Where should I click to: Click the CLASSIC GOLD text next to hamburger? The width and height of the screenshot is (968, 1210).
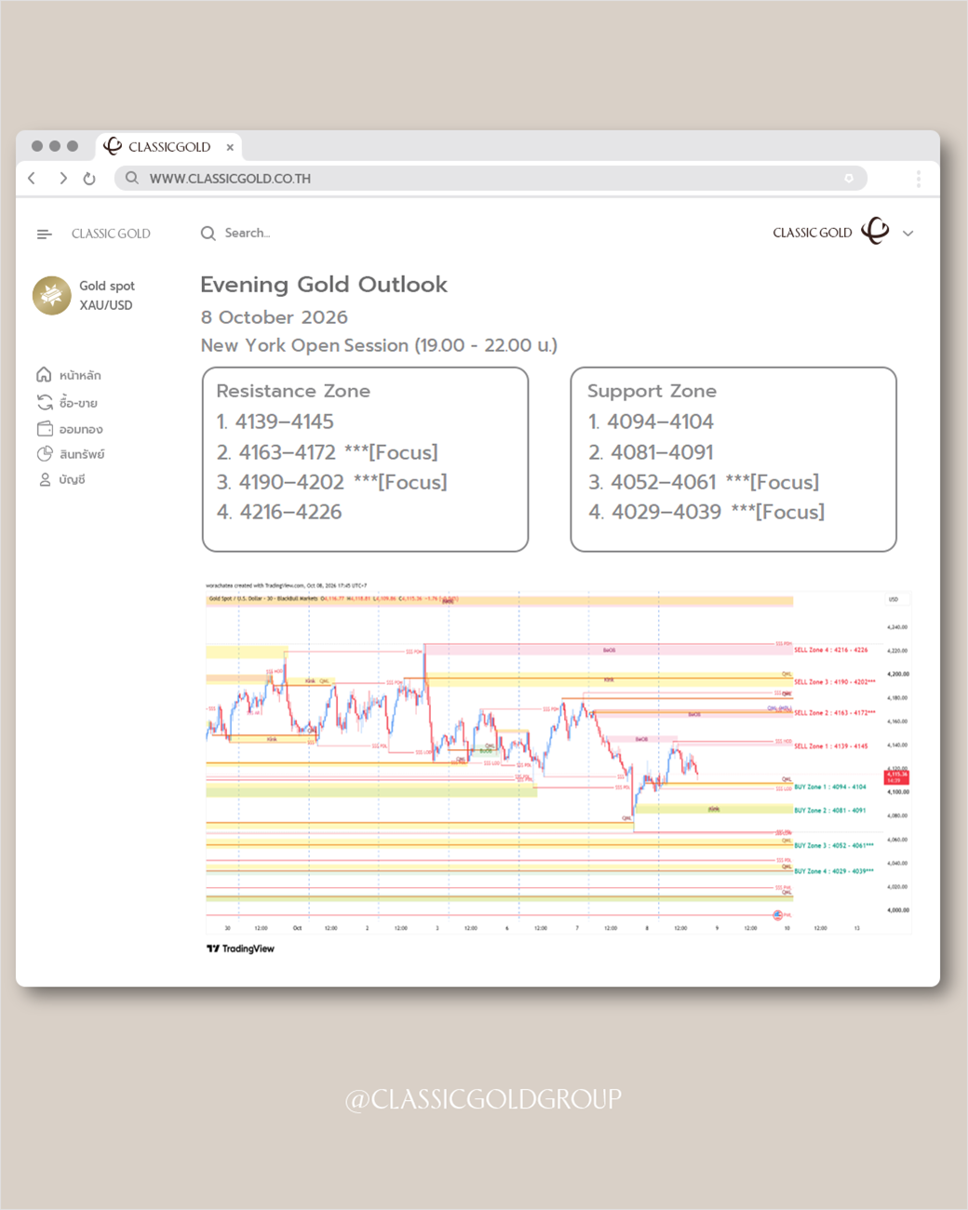(111, 234)
